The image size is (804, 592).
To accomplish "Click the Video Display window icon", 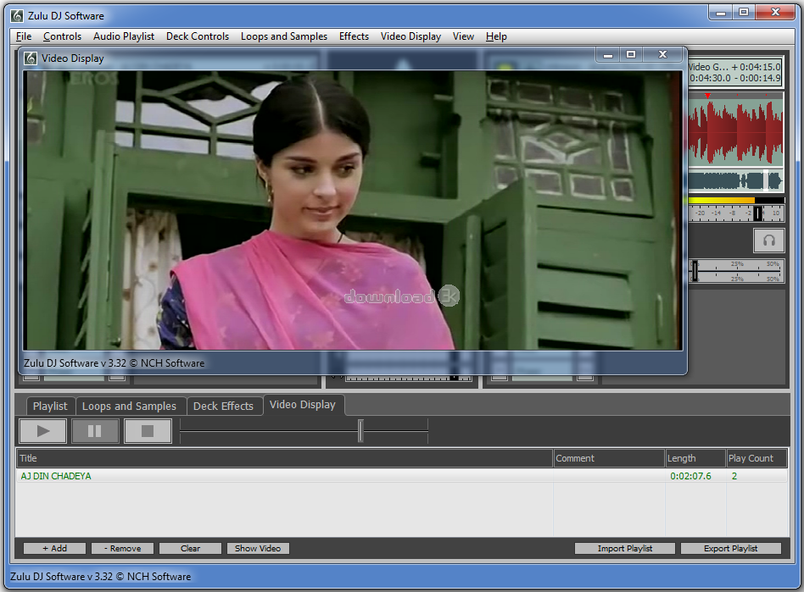I will [31, 58].
